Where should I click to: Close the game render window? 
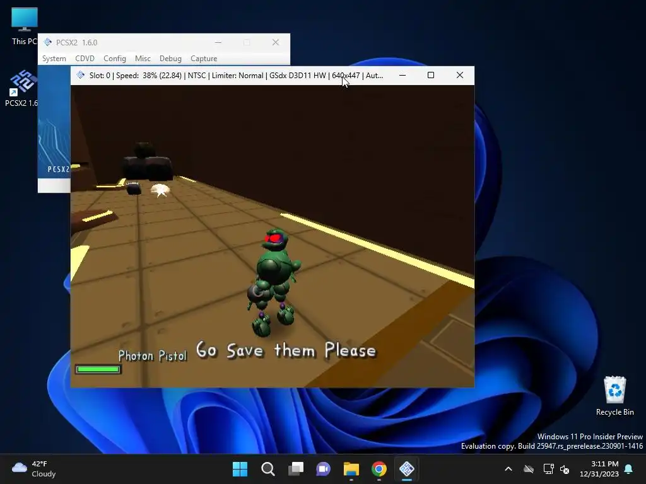pyautogui.click(x=460, y=76)
